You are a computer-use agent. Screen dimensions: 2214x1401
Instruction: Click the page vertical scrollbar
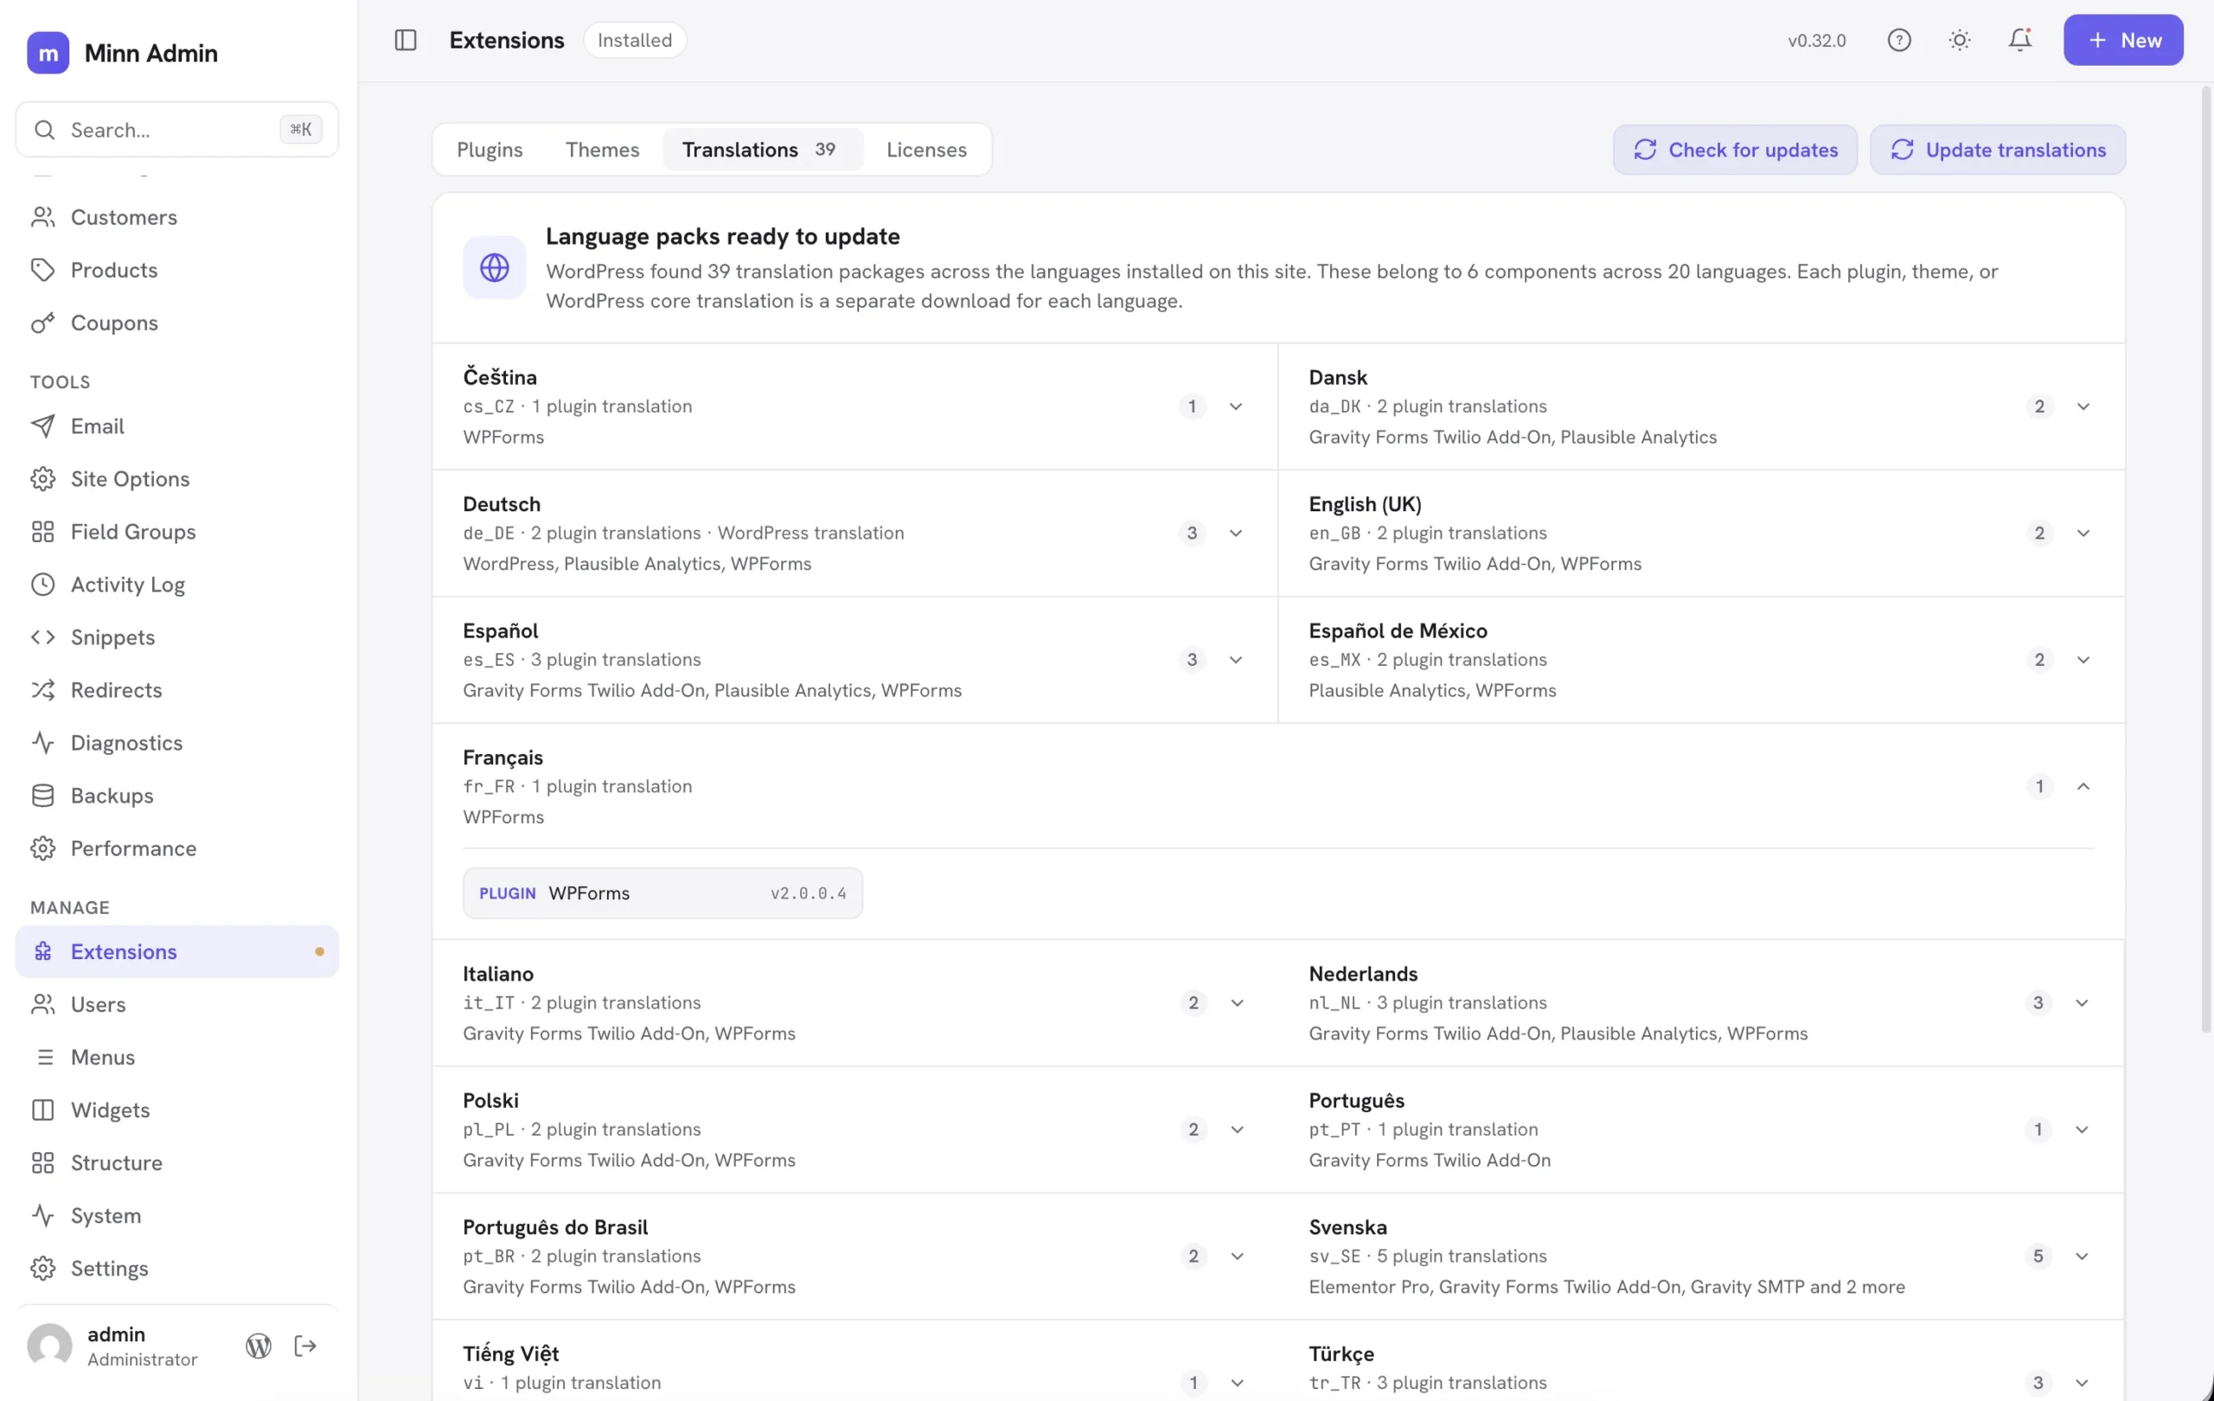coord(2204,560)
